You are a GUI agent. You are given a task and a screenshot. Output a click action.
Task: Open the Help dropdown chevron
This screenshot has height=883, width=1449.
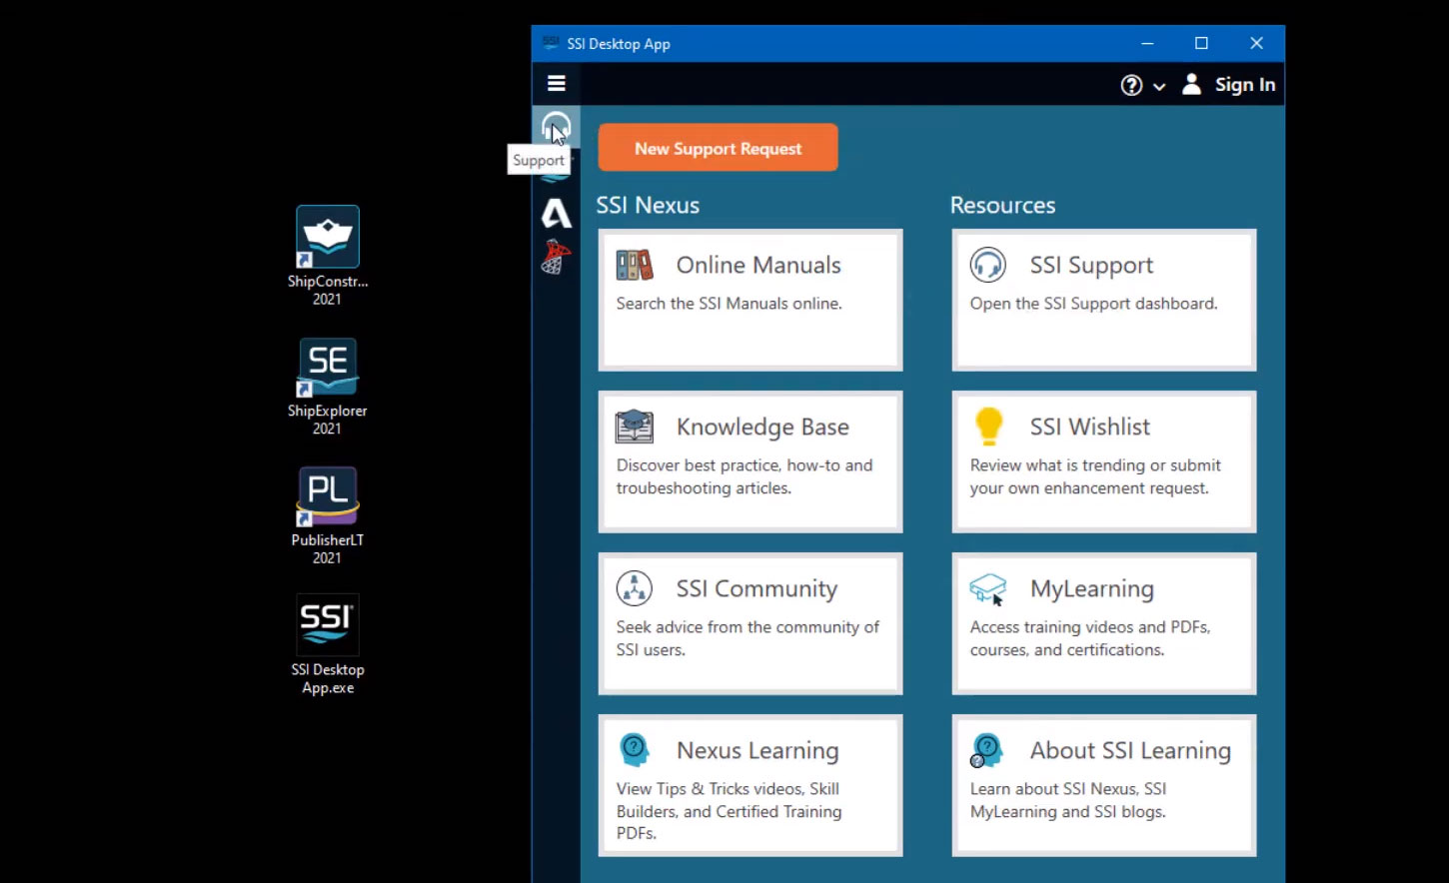1159,86
